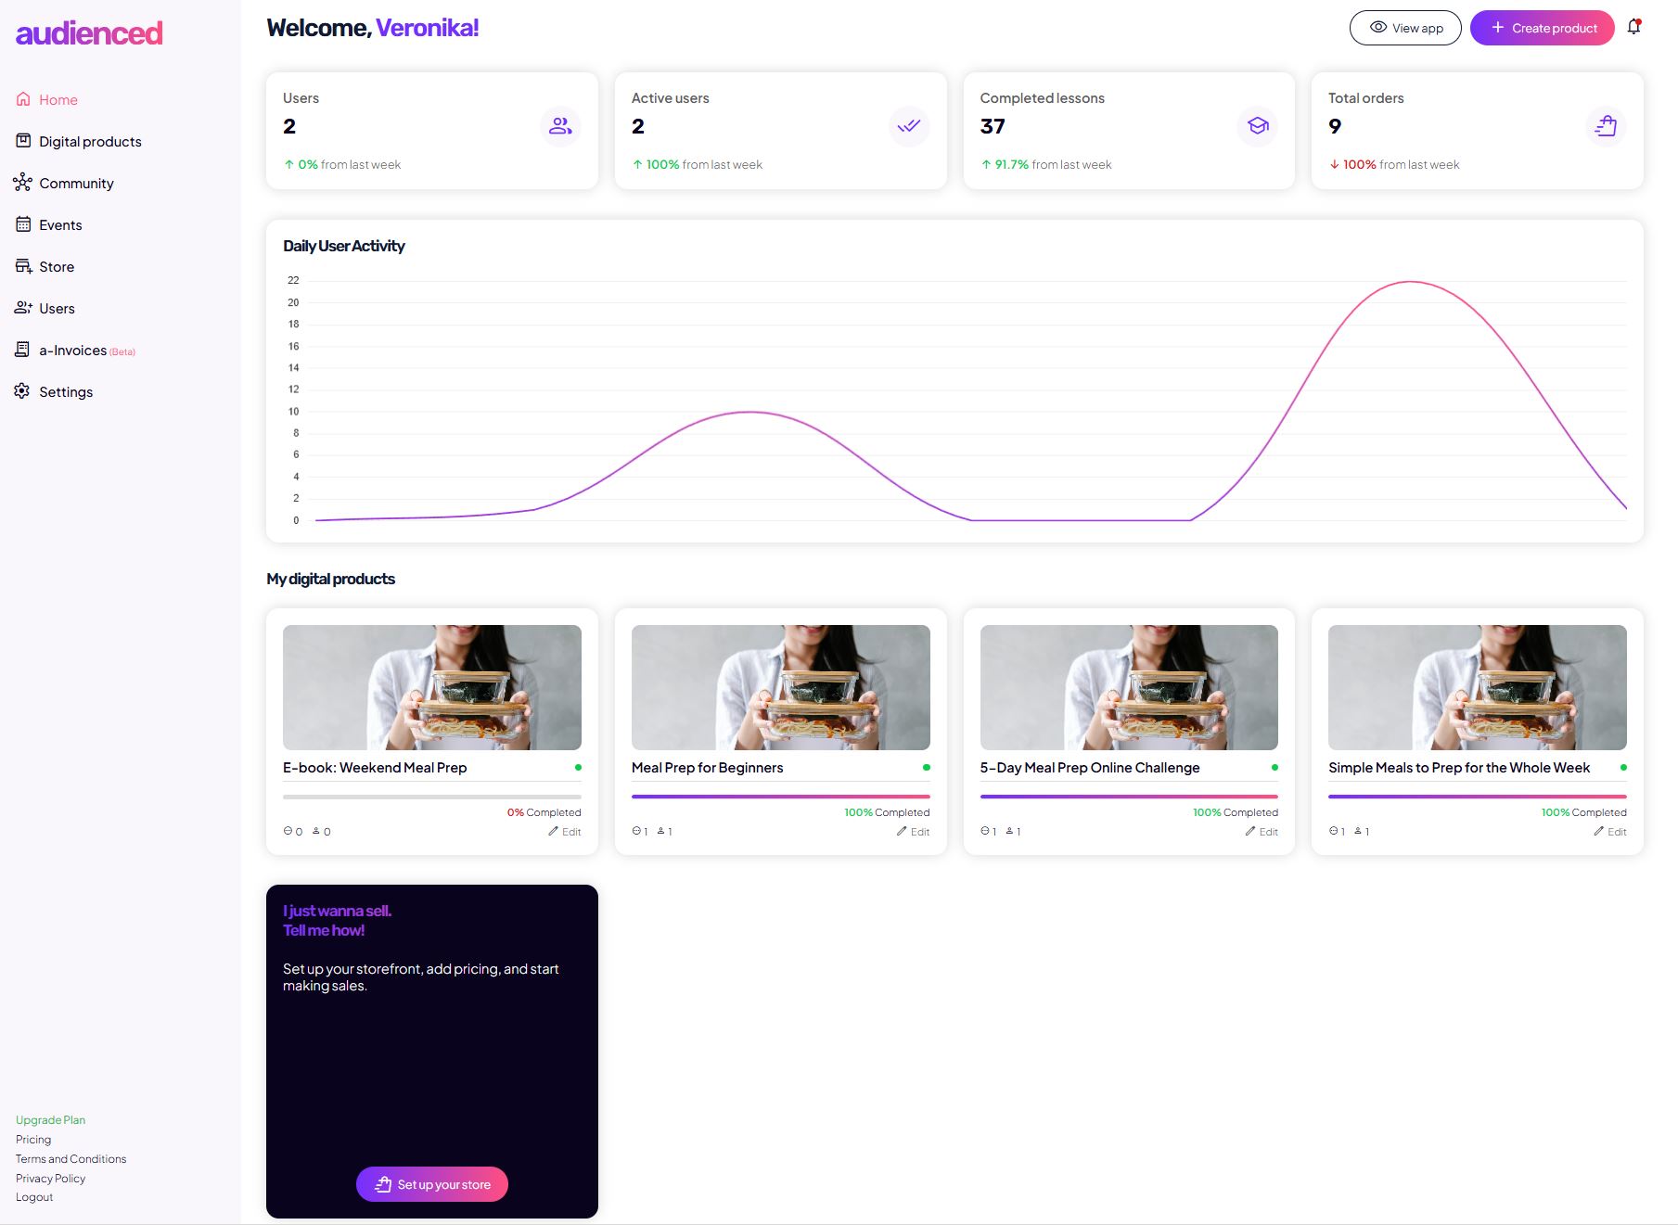Click pencil Edit on E-book: Weekend Meal Prep
This screenshot has height=1225, width=1678.
565,832
